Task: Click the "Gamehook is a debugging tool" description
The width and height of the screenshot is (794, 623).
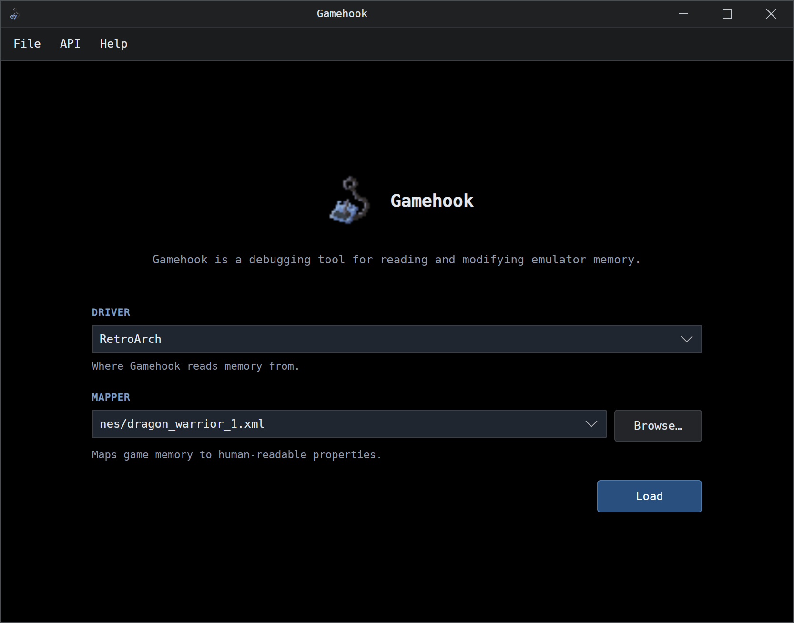Action: coord(397,260)
